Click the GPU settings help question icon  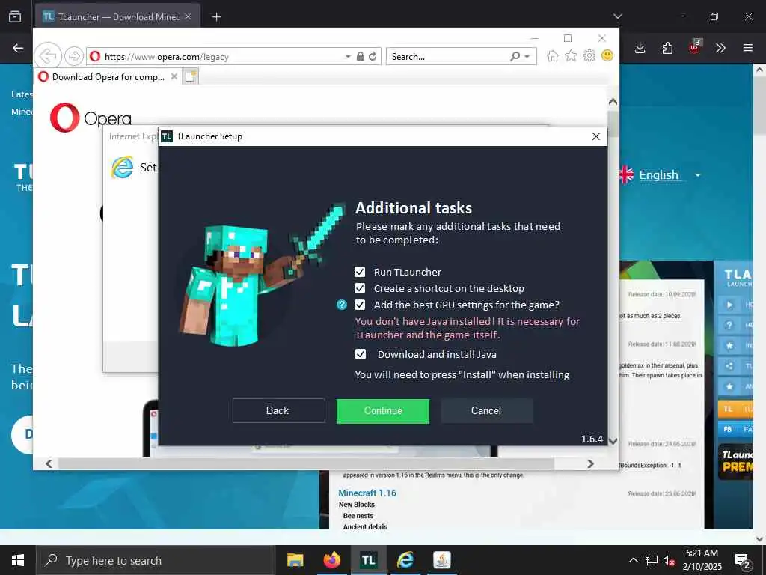[342, 305]
